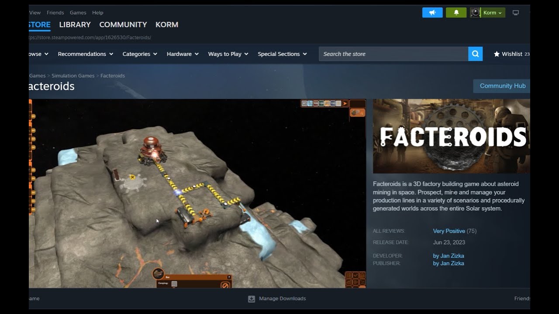Open the Friends menu
Viewport: 559px width, 314px height.
click(x=55, y=13)
